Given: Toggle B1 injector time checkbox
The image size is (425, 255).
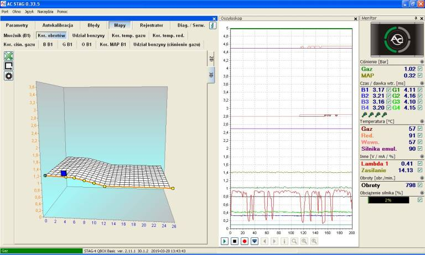Looking at the screenshot, I should (388, 90).
